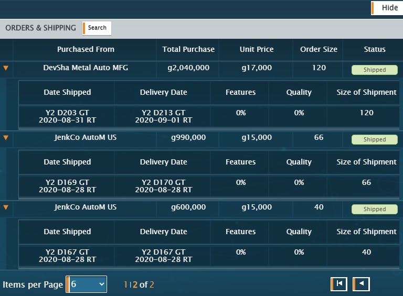This screenshot has height=296, width=403.
Task: Collapse the JenkCo AutoM US g990,000 order
Action: (6, 138)
